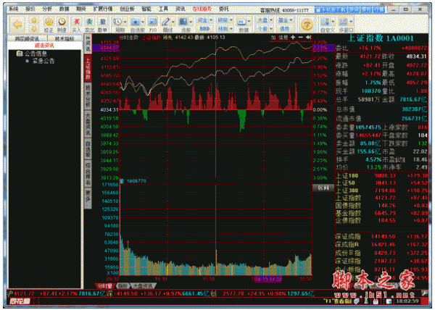
Task: Select the vertical 大盘资讯 side tab
Action: coord(88,124)
